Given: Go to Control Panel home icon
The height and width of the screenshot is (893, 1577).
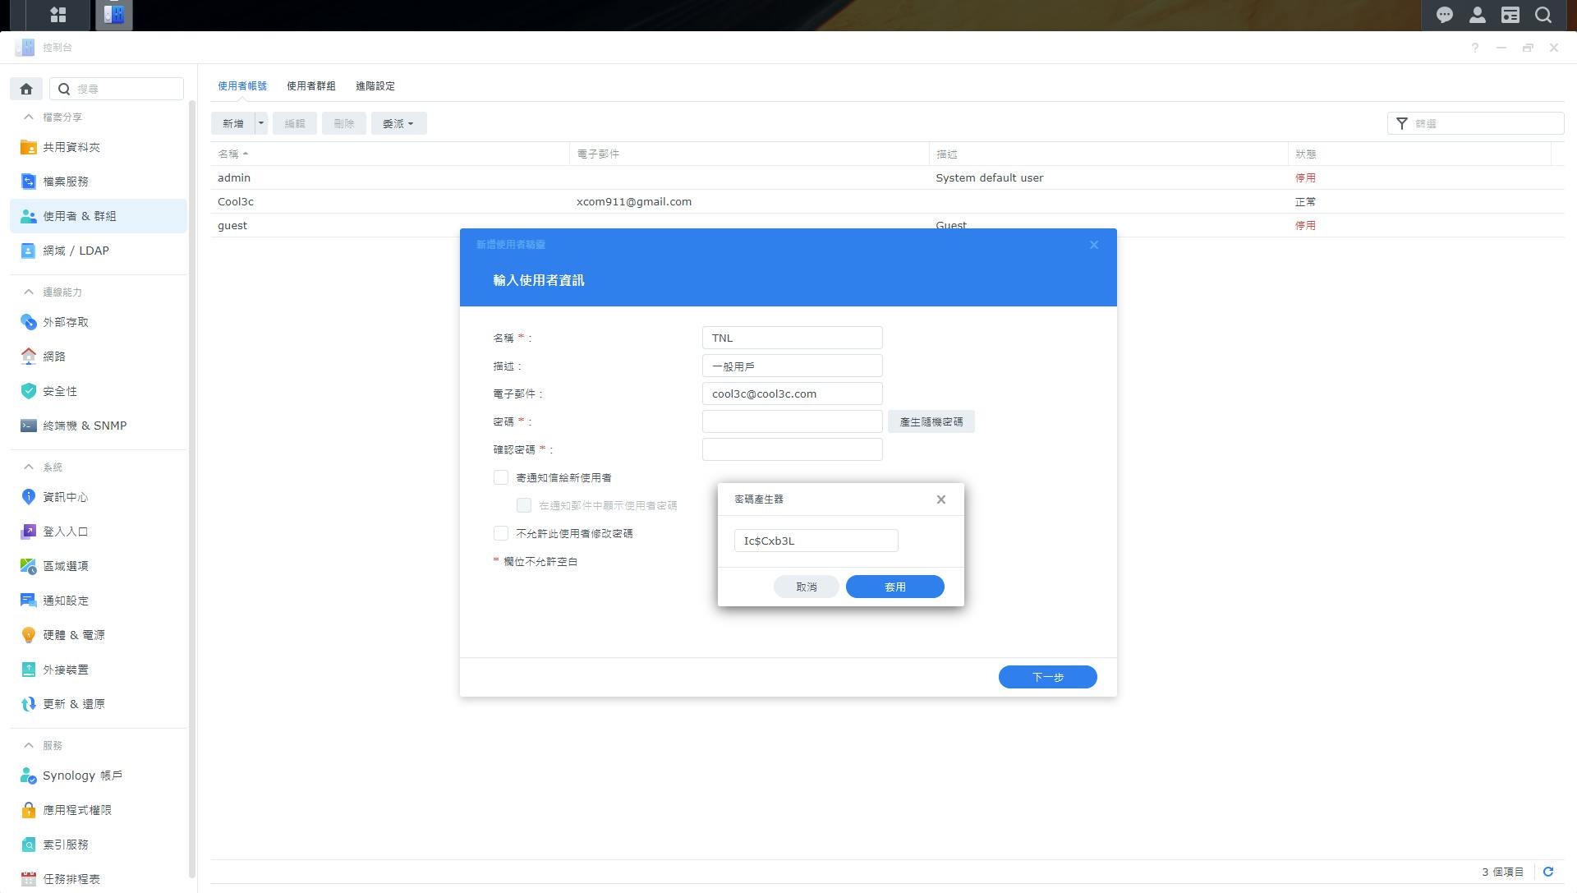Looking at the screenshot, I should 26,89.
